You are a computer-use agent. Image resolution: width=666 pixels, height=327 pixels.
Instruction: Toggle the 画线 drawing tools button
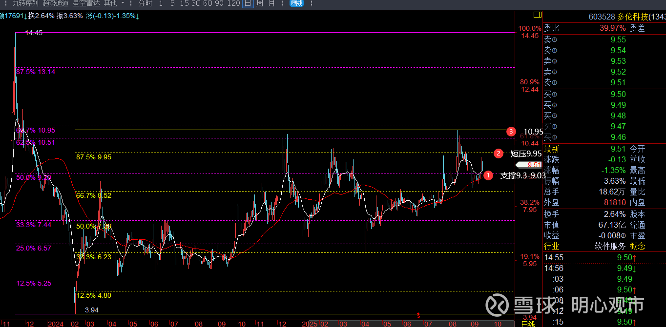(x=296, y=3)
